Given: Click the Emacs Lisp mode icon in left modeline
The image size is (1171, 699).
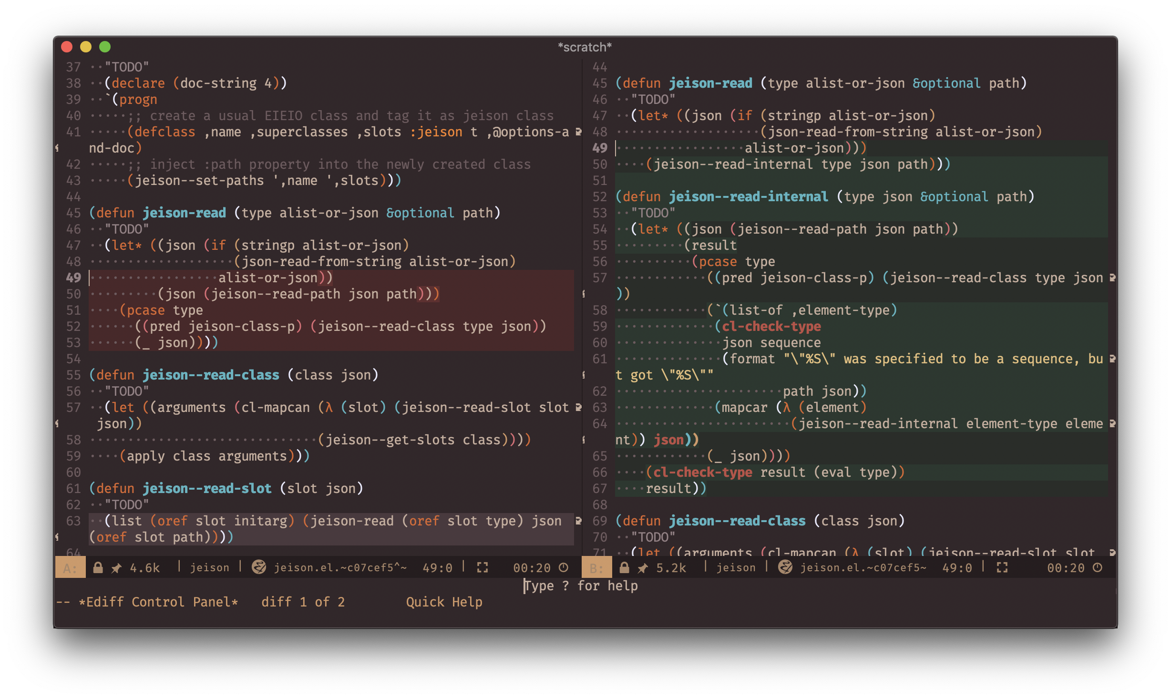Looking at the screenshot, I should tap(259, 567).
